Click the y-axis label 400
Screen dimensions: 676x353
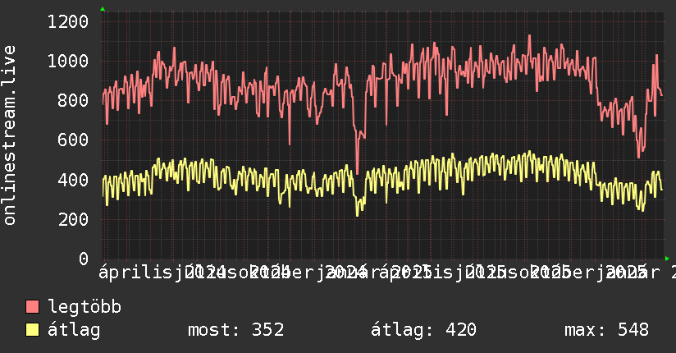coord(73,180)
